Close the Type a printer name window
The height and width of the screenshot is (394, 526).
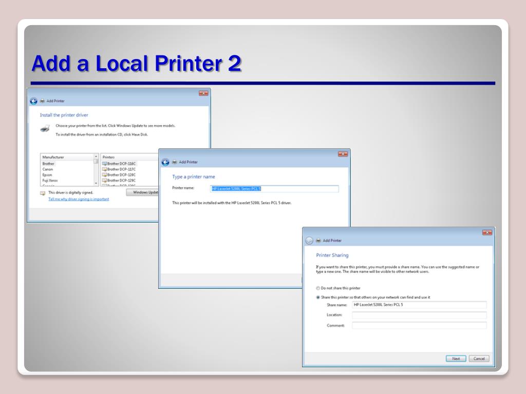[x=343, y=154]
